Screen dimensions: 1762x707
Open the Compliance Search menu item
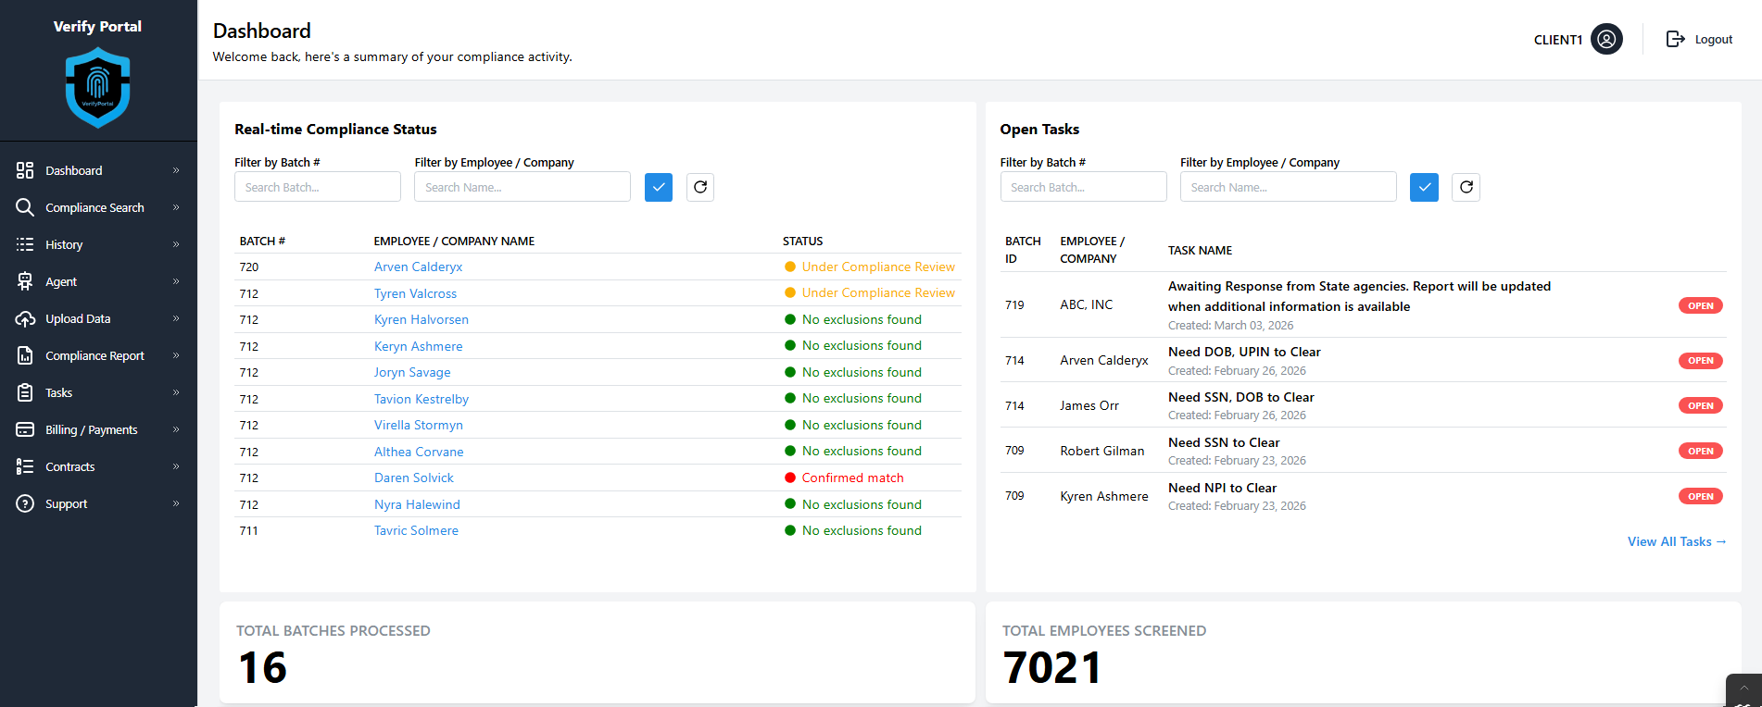[x=98, y=207]
